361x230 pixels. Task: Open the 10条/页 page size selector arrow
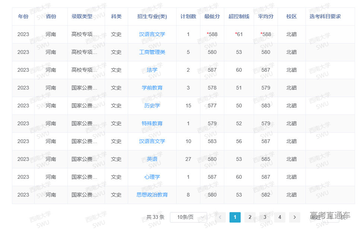point(202,217)
